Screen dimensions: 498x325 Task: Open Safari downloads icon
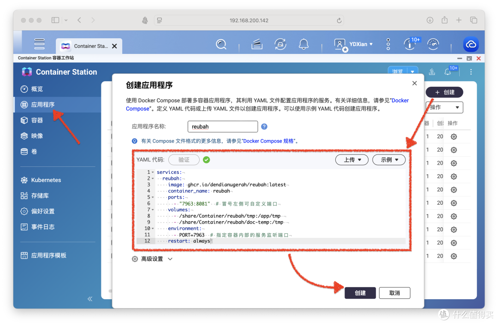coord(430,20)
